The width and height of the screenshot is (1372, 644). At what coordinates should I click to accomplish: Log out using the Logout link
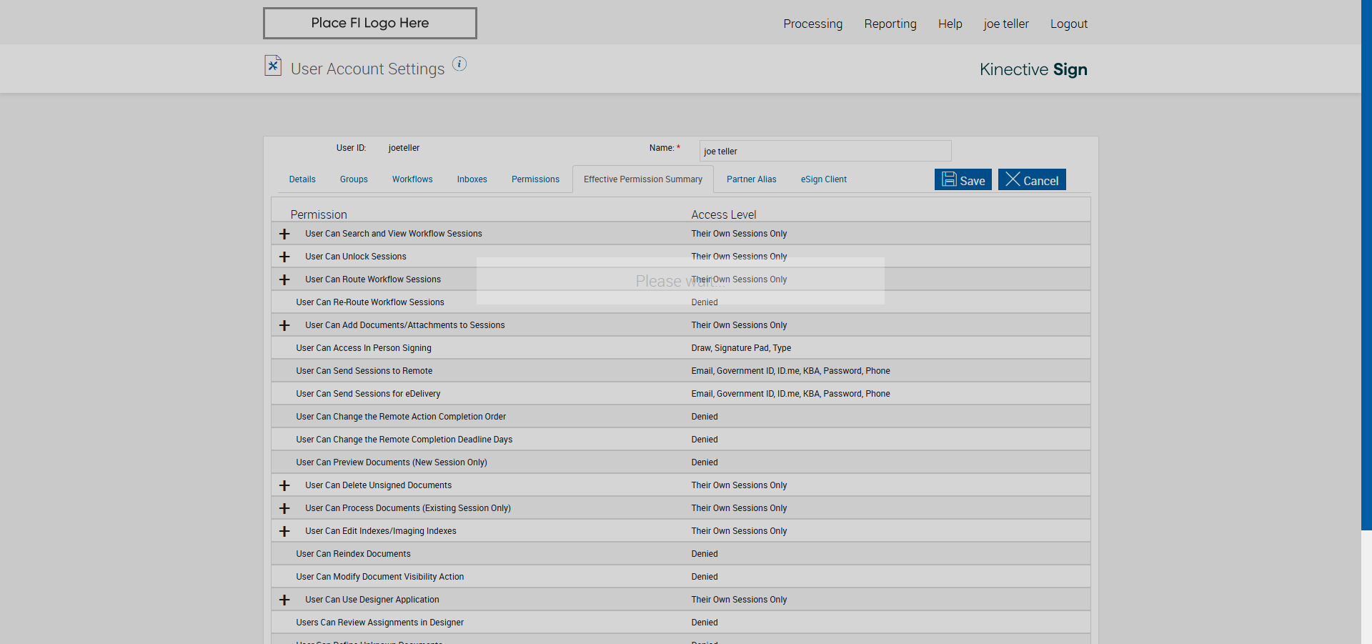1068,24
